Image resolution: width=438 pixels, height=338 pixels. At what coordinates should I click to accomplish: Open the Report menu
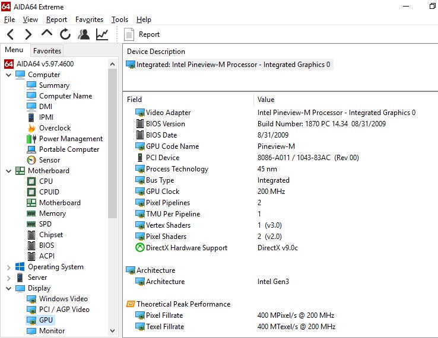56,20
